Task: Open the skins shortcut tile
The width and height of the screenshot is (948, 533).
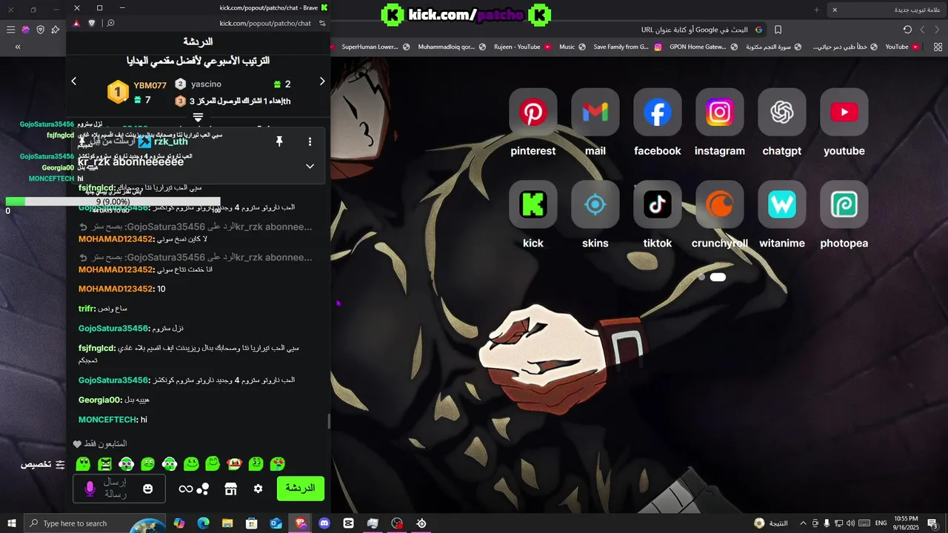Action: (x=595, y=204)
